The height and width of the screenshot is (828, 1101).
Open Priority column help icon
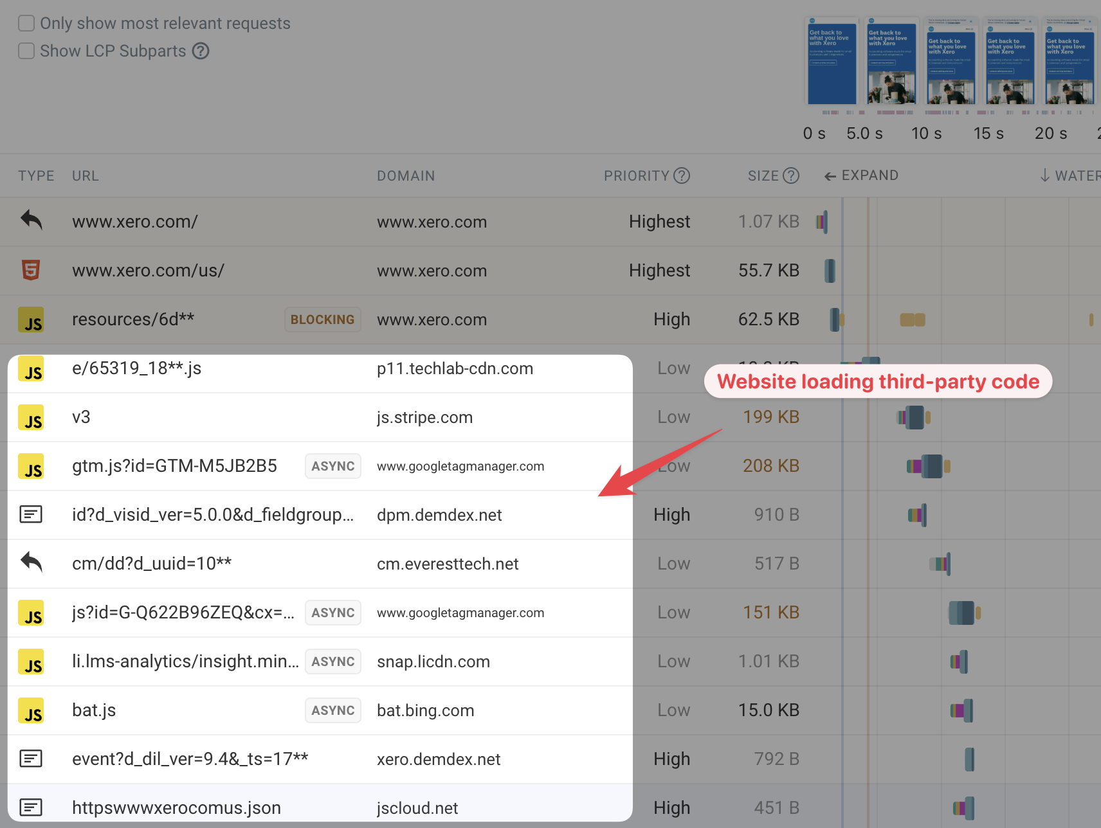pyautogui.click(x=682, y=175)
